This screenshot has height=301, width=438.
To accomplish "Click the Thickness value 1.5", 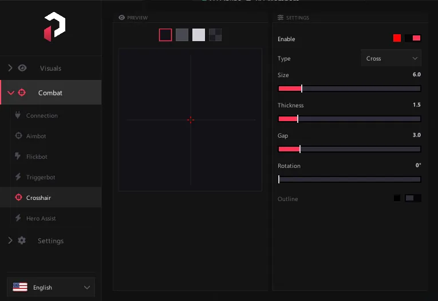I will (416, 105).
